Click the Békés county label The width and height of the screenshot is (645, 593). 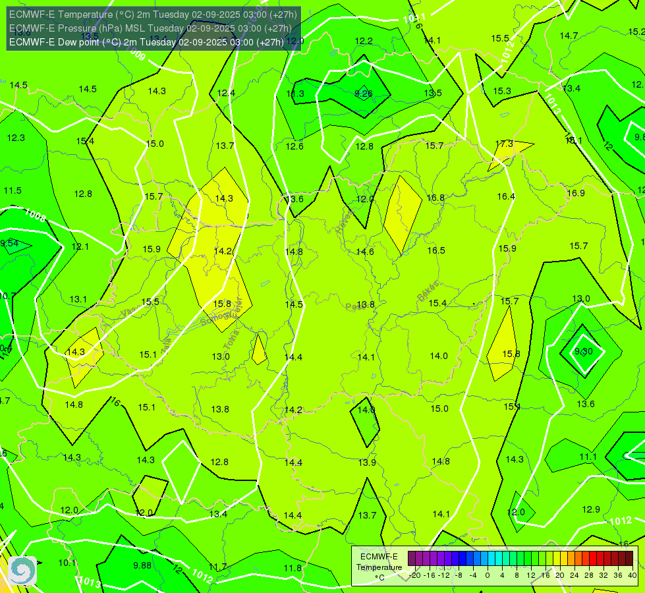pyautogui.click(x=428, y=291)
